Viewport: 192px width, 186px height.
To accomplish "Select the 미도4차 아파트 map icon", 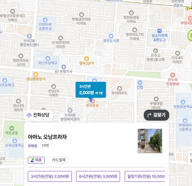I will (x=177, y=53).
